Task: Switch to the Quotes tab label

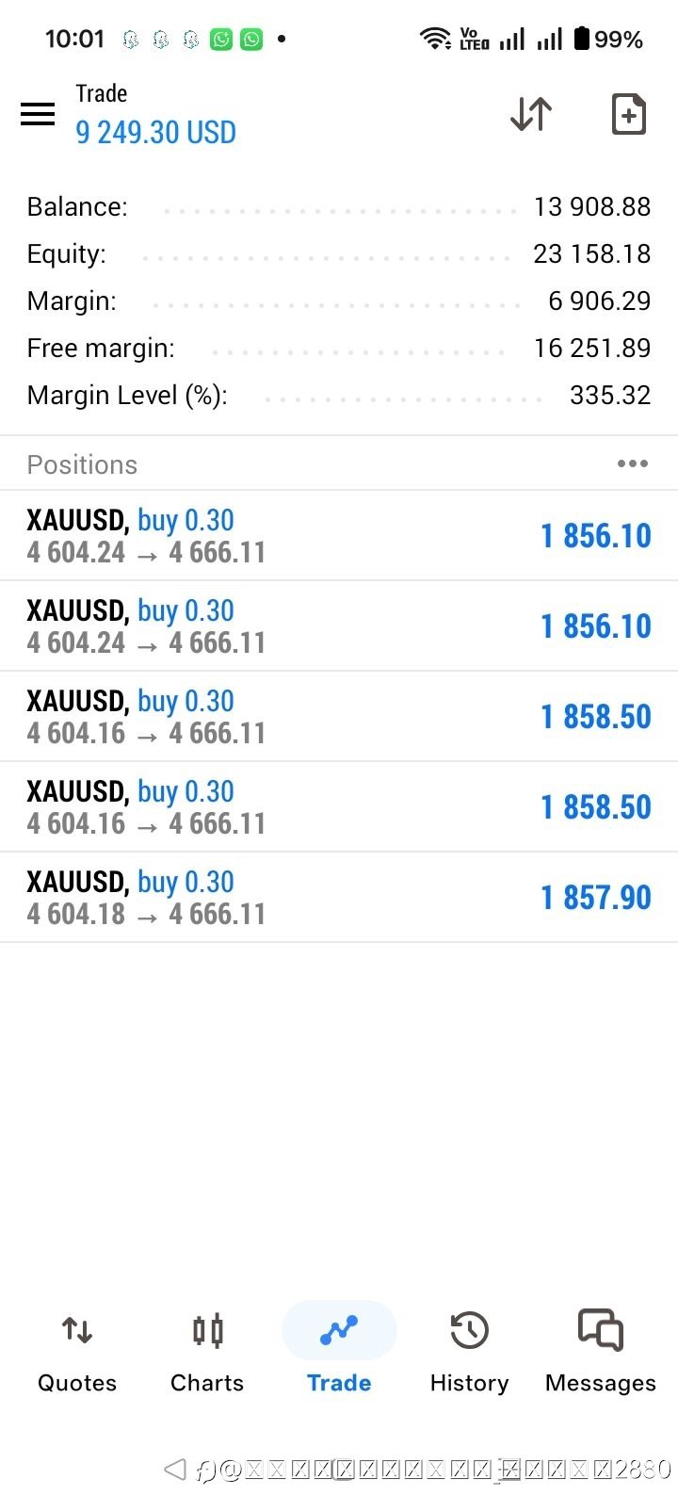Action: click(x=77, y=1383)
